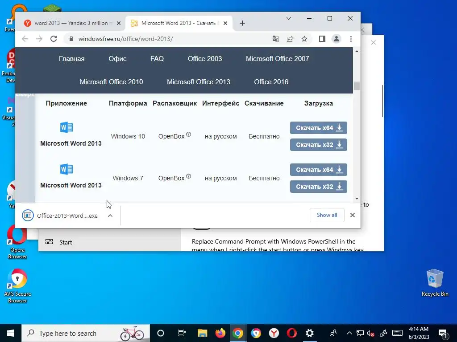Reload the page with the refresh icon
The height and width of the screenshot is (342, 457).
tap(54, 39)
